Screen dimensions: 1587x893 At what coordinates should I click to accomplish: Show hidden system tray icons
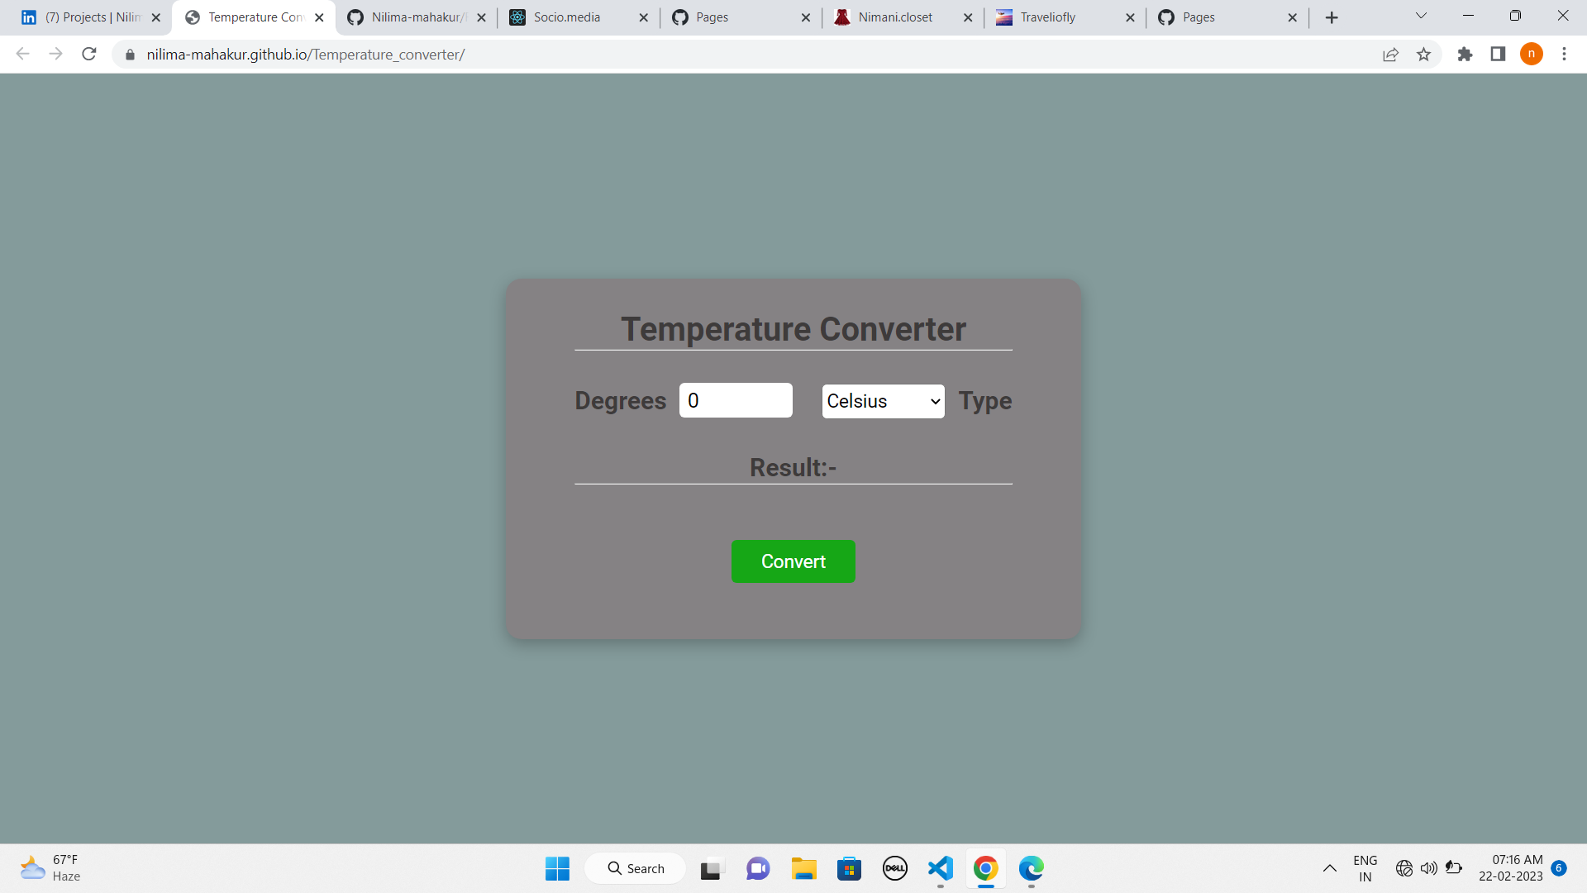(1329, 868)
